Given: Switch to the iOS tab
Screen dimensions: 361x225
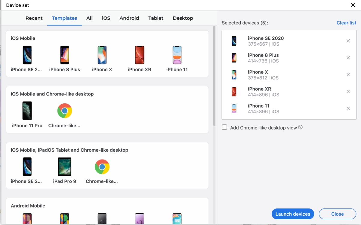Looking at the screenshot, I should (x=106, y=18).
